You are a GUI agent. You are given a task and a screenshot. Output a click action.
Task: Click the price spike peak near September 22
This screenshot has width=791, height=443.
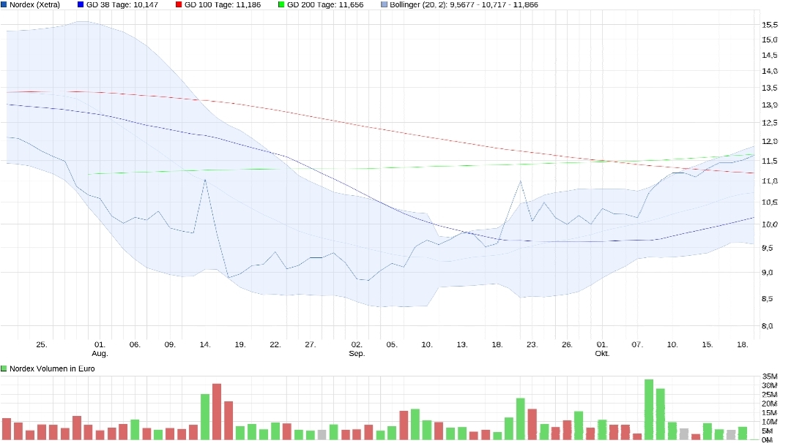(x=520, y=181)
